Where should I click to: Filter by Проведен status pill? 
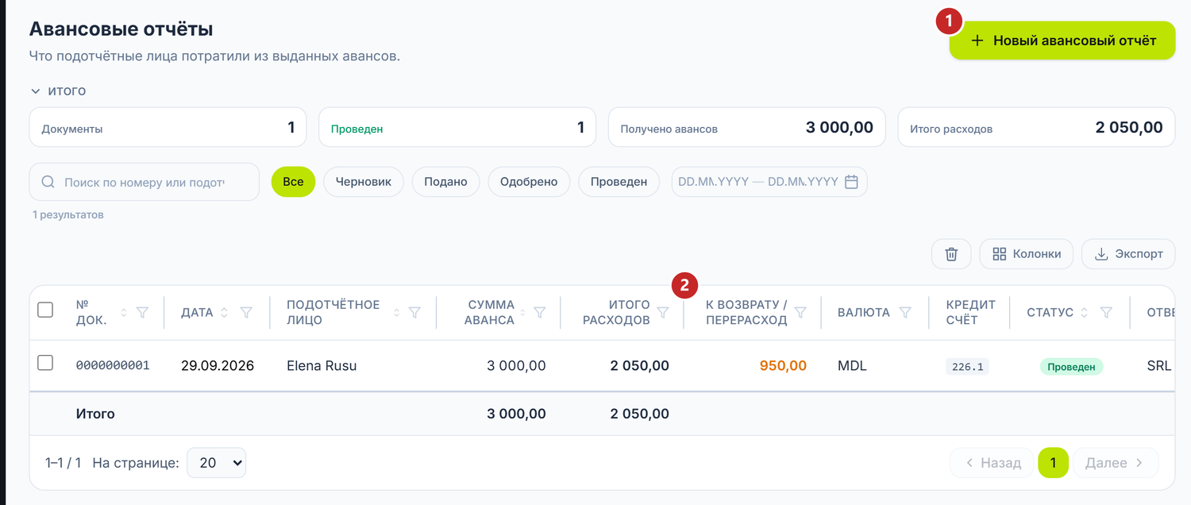click(619, 182)
